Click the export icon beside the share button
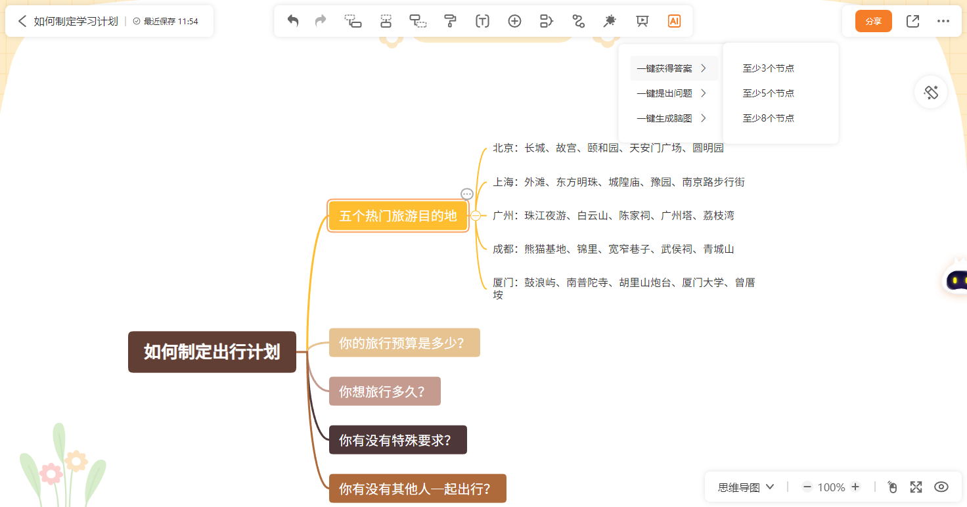 click(912, 21)
